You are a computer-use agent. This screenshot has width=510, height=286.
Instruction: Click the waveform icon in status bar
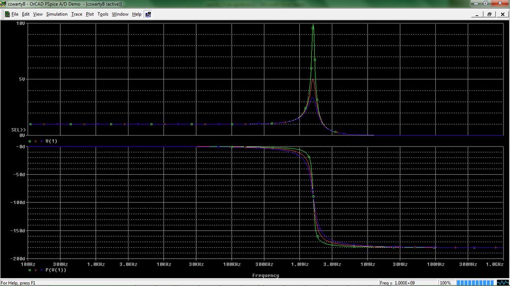coord(503,283)
